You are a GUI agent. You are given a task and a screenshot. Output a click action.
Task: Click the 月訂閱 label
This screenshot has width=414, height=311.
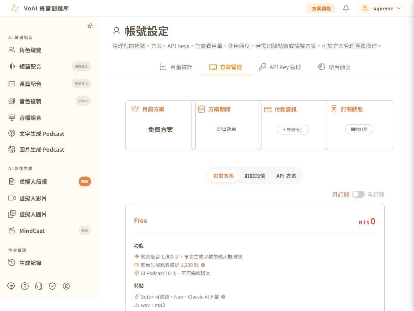(x=341, y=195)
